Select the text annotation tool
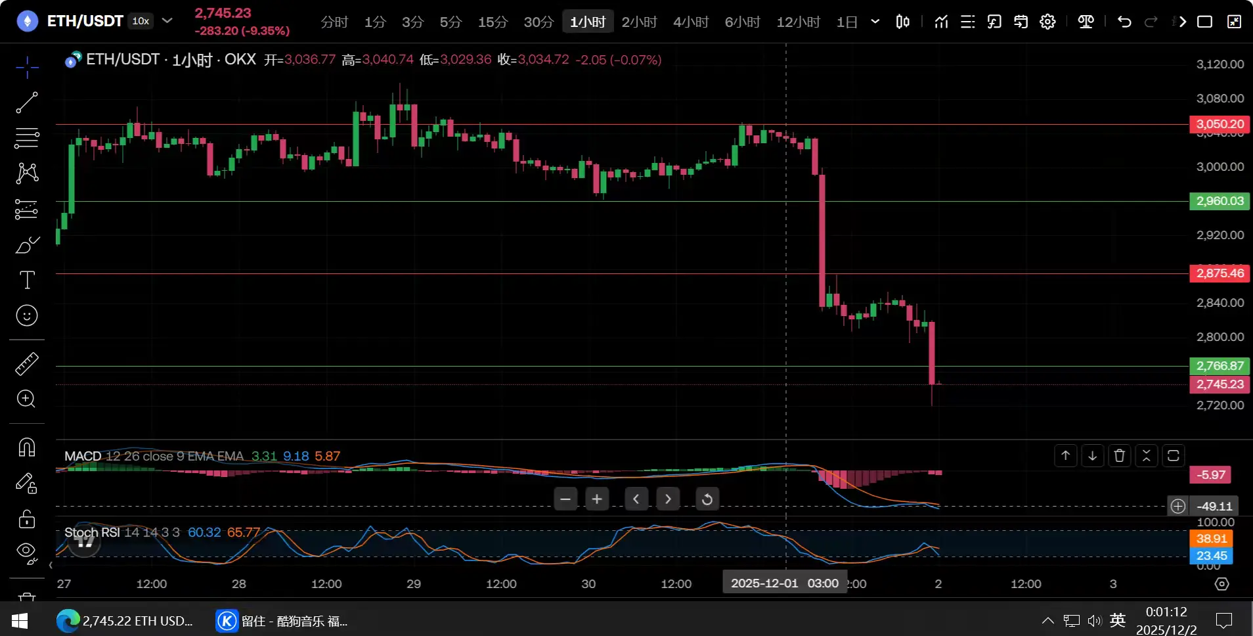 [x=27, y=281]
